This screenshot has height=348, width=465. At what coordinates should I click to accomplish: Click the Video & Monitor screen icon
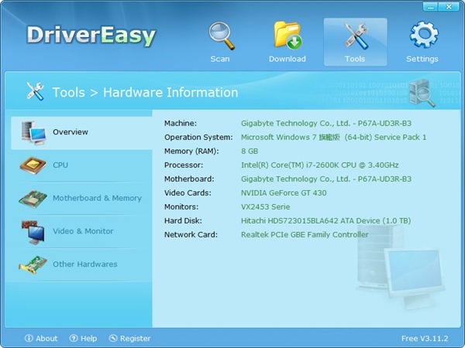(33, 232)
